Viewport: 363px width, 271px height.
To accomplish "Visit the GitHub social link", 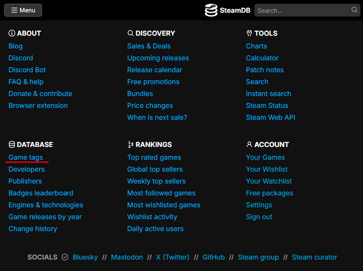I will point(213,257).
